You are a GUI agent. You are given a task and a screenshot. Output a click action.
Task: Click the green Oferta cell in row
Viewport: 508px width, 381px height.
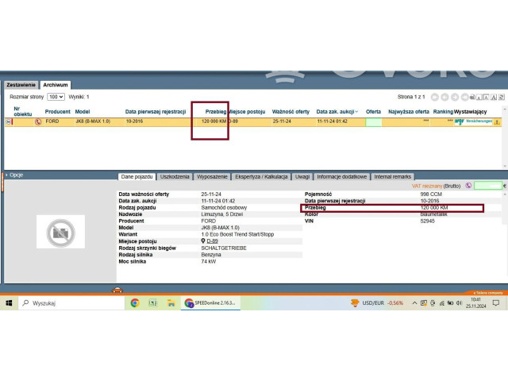point(373,121)
